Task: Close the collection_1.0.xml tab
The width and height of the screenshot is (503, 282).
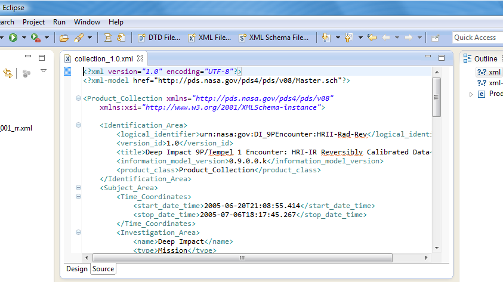Action: 140,58
